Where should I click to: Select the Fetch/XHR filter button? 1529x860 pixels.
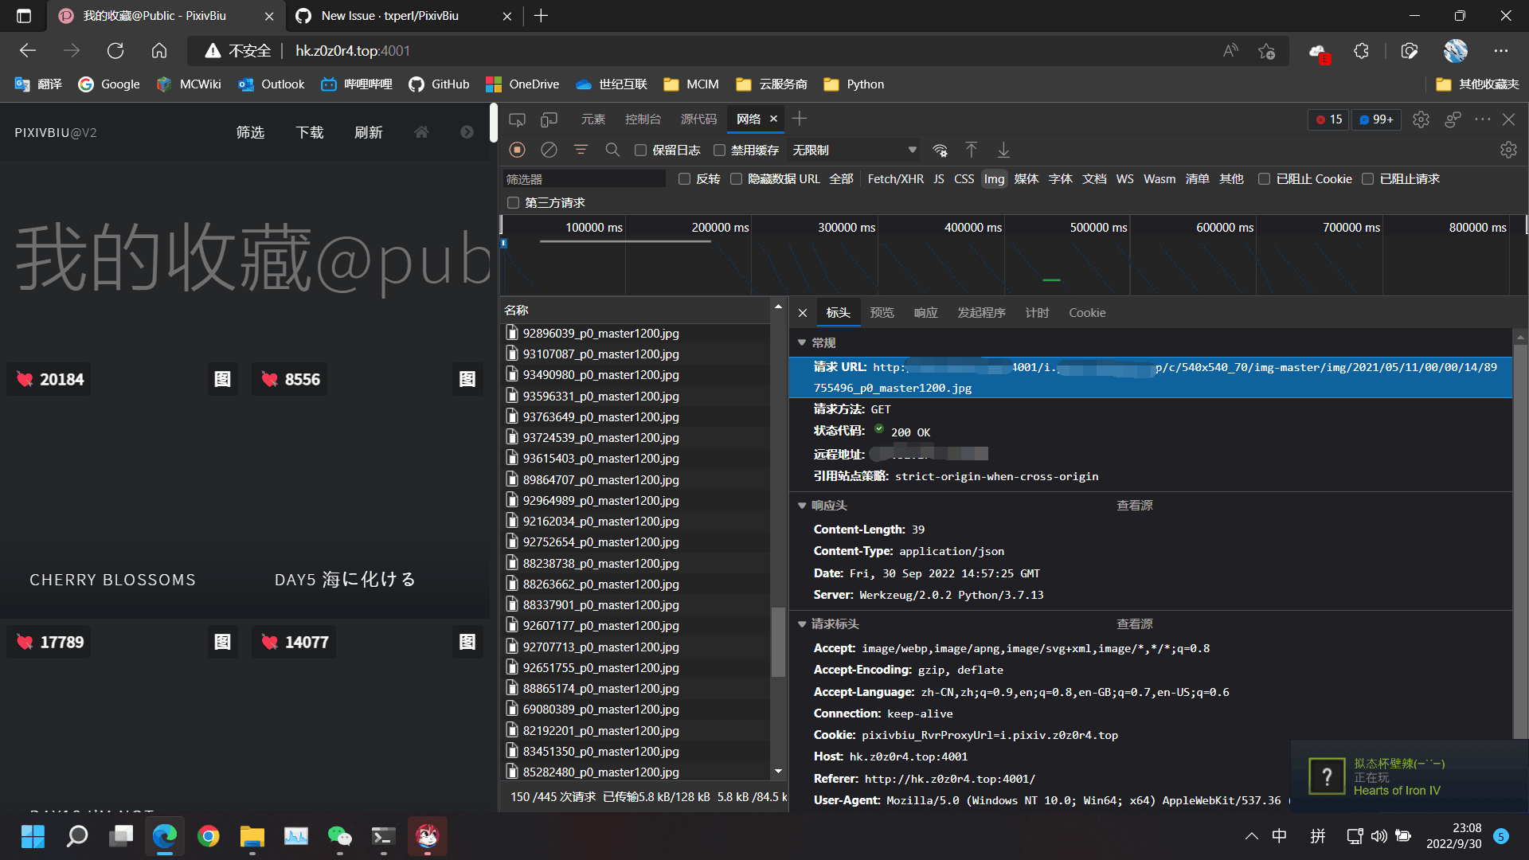click(895, 179)
